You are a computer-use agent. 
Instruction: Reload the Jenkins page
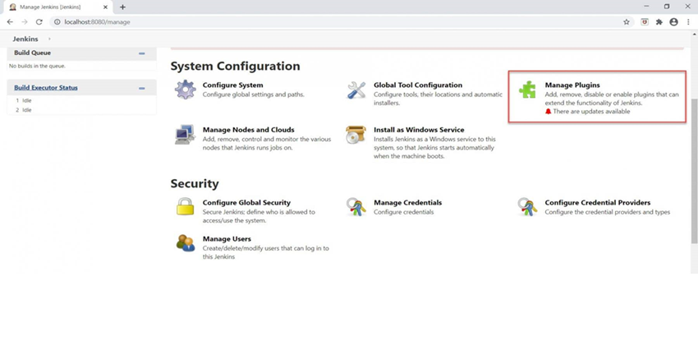tap(39, 22)
